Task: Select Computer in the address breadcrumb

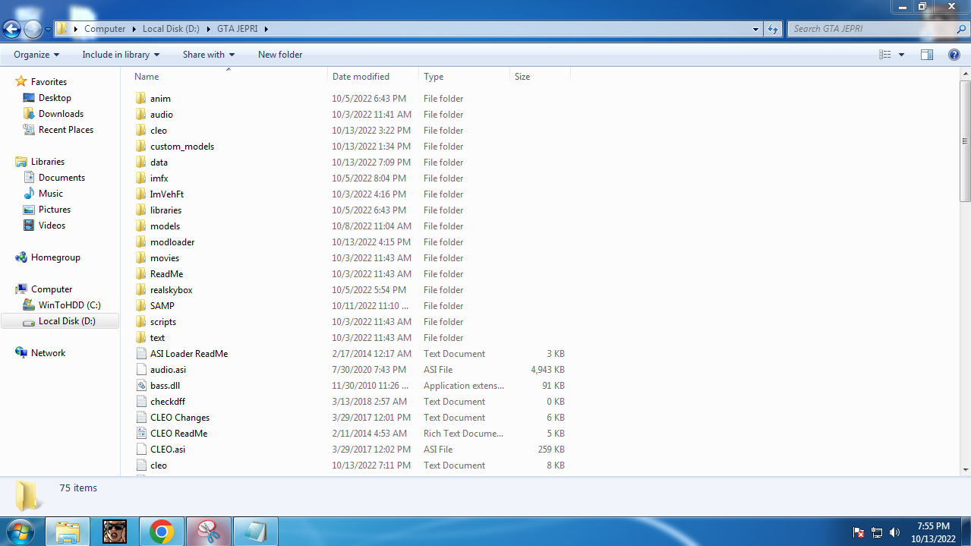Action: point(105,29)
